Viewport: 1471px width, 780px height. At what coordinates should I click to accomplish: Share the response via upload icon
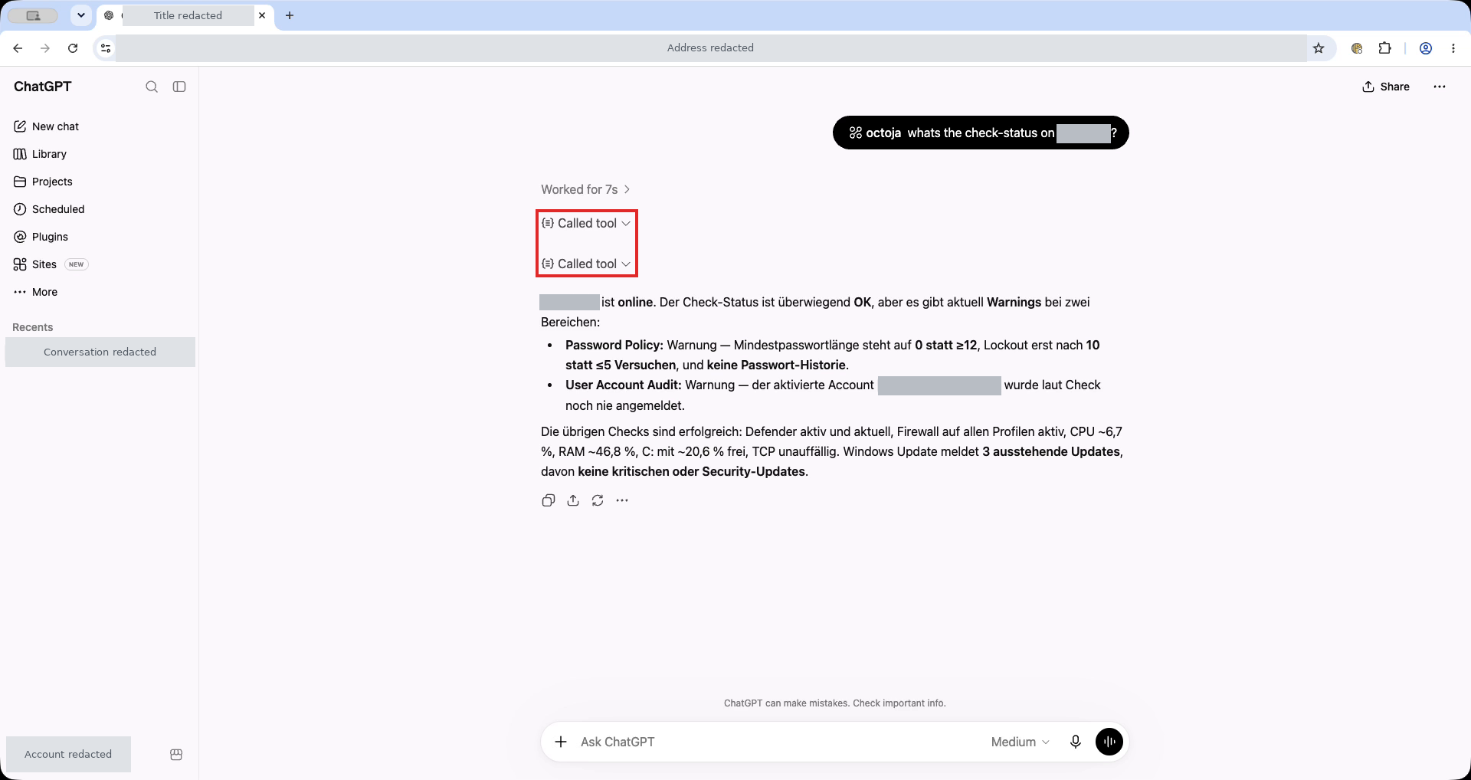pos(573,500)
